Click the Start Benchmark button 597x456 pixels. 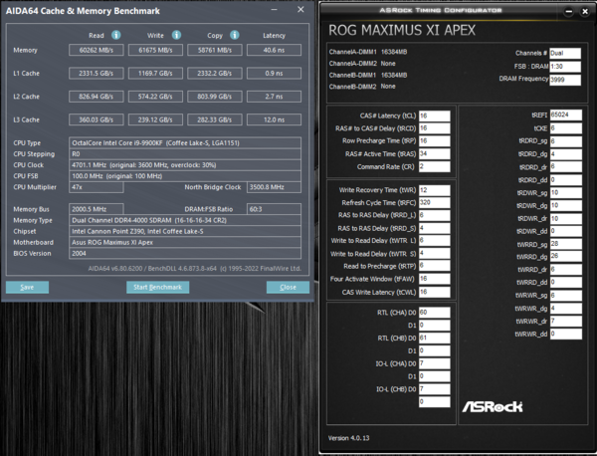click(x=157, y=287)
